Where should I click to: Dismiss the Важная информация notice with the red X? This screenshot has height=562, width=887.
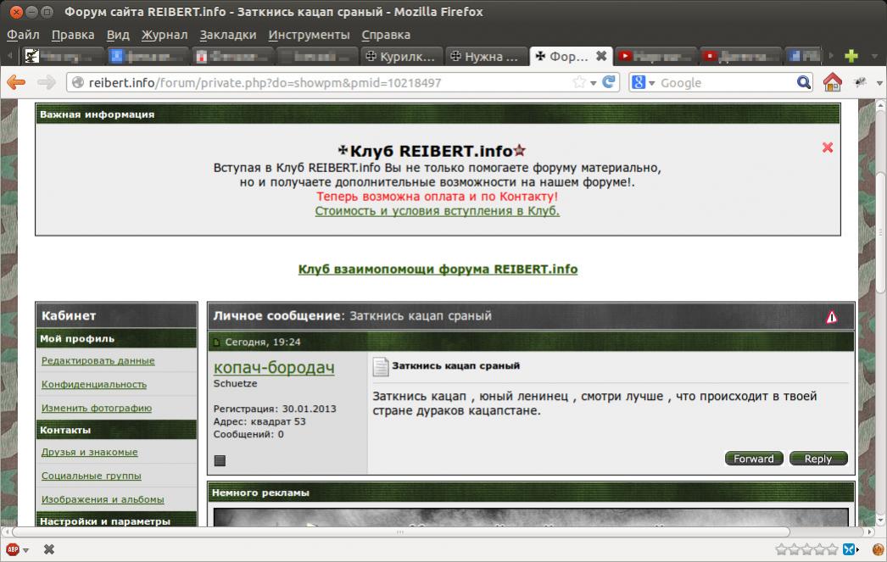[x=828, y=147]
